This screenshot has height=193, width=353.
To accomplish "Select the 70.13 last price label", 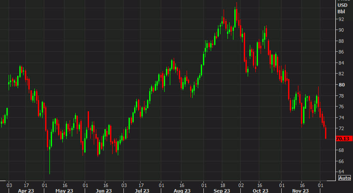I will 344,139.
